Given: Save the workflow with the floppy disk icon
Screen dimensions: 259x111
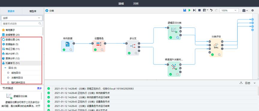Looking at the screenshot, I should (185, 10).
